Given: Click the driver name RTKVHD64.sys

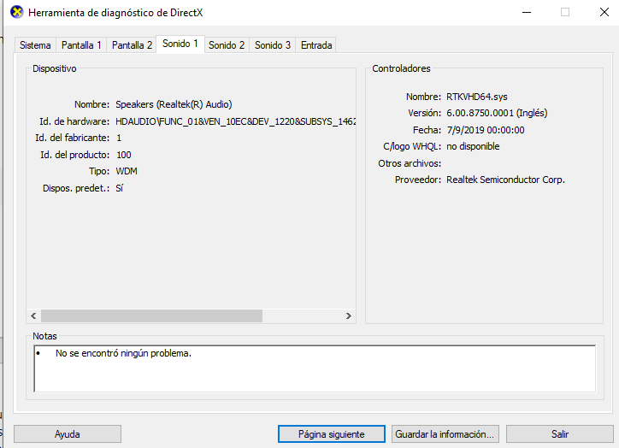Looking at the screenshot, I should [477, 97].
